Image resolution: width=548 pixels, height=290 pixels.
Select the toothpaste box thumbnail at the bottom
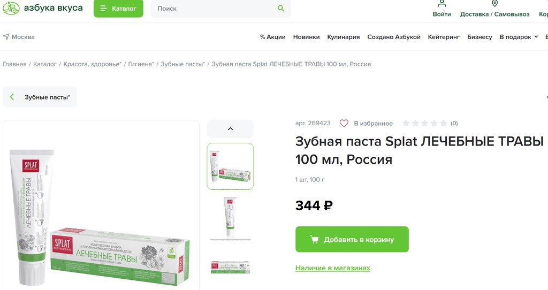(230, 268)
